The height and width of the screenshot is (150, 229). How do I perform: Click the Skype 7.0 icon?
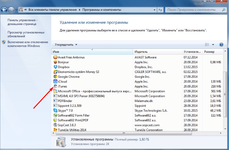pyautogui.click(x=55, y=111)
